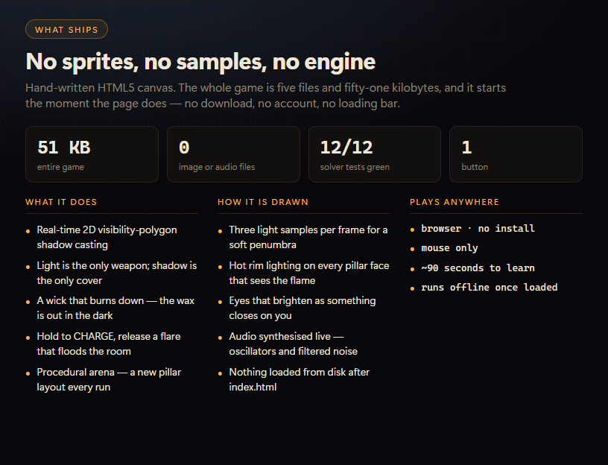Select the 0 image or audio files card

[x=233, y=154]
